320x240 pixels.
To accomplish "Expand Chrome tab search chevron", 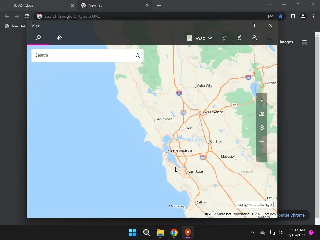I will coord(270,4).
